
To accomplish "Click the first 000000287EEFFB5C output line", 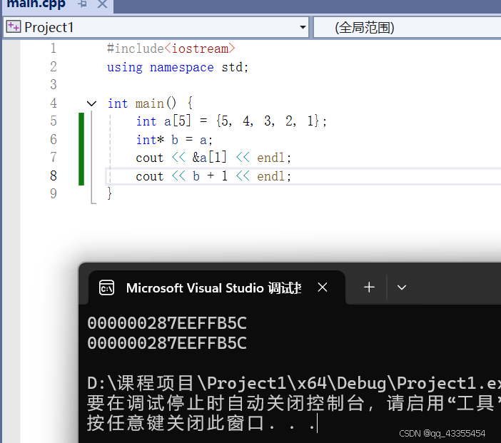I will [167, 323].
